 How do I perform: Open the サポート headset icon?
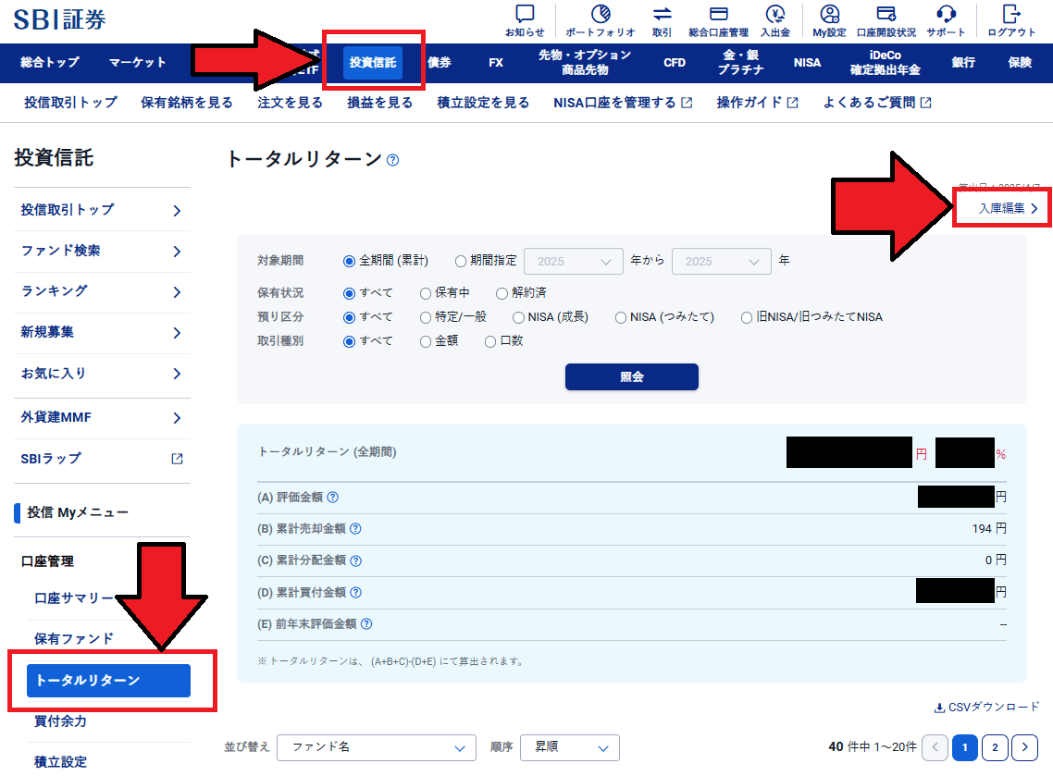(x=946, y=14)
